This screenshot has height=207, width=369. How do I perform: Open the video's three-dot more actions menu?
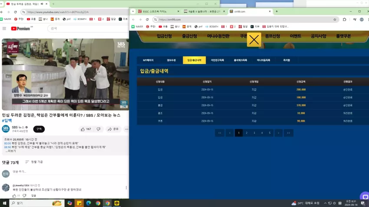126,129
